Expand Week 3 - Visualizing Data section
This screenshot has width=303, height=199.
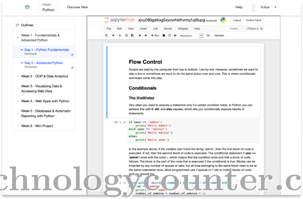pos(18,89)
